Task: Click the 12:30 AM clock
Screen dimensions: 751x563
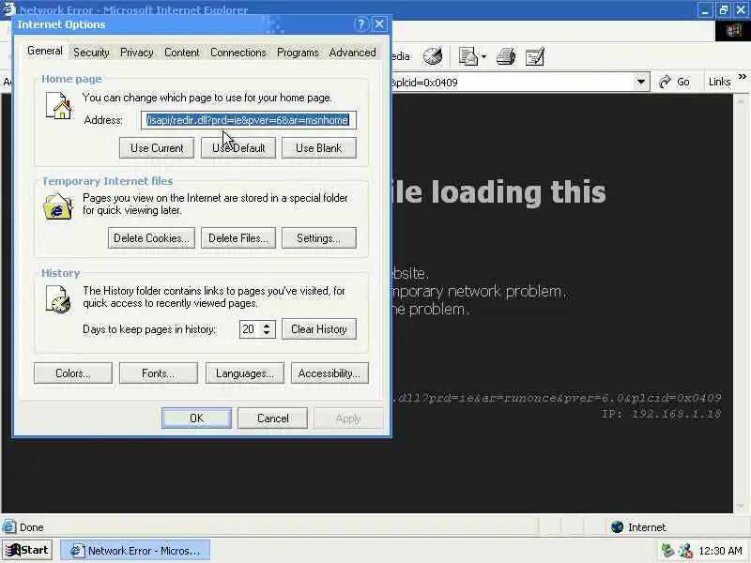Action: [720, 551]
